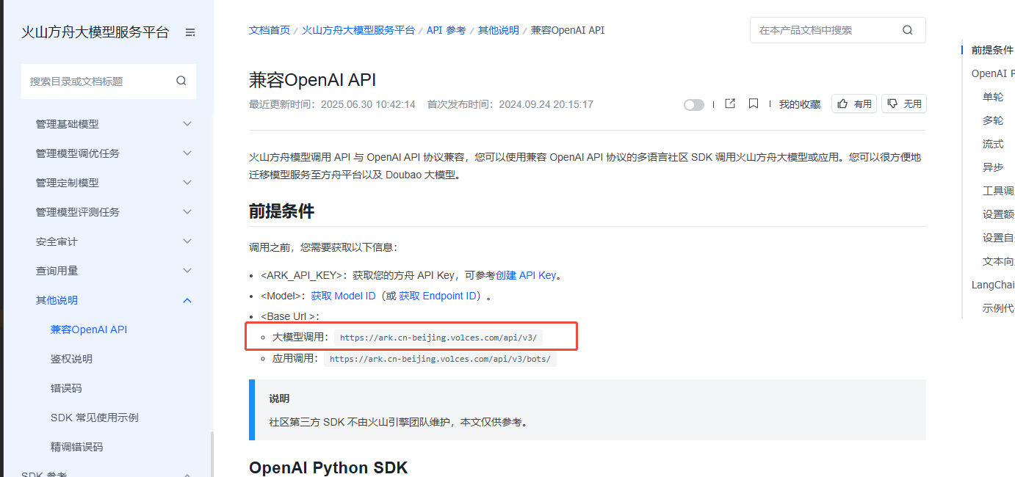Select 兼容OpenAI API in sidebar
The width and height of the screenshot is (1015, 477).
coord(89,329)
